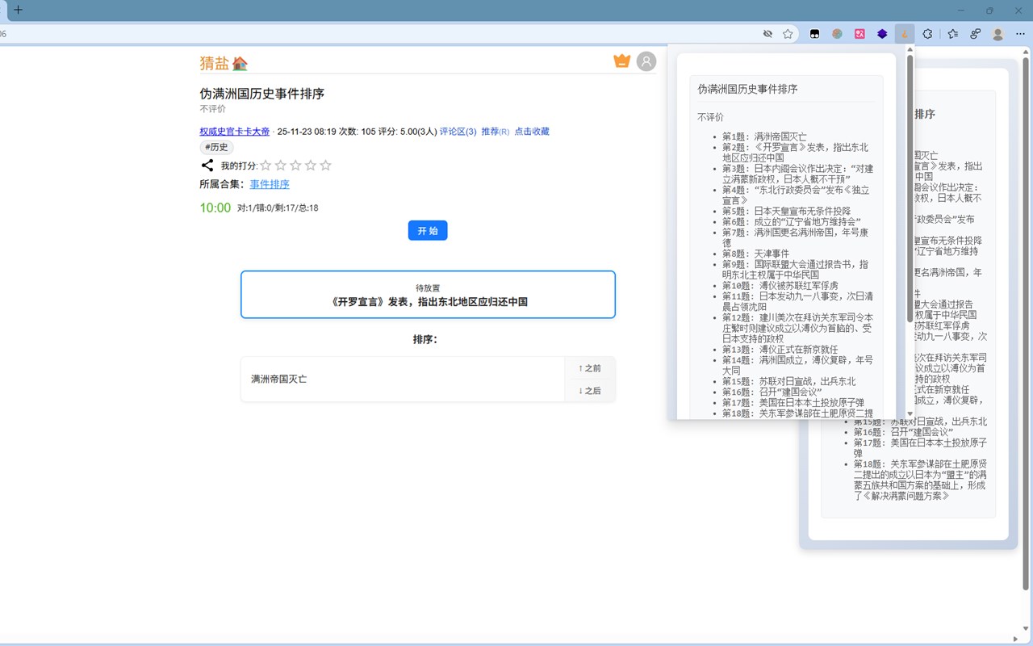Open the round globe extension icon
This screenshot has height=646, width=1033.
pyautogui.click(x=838, y=34)
